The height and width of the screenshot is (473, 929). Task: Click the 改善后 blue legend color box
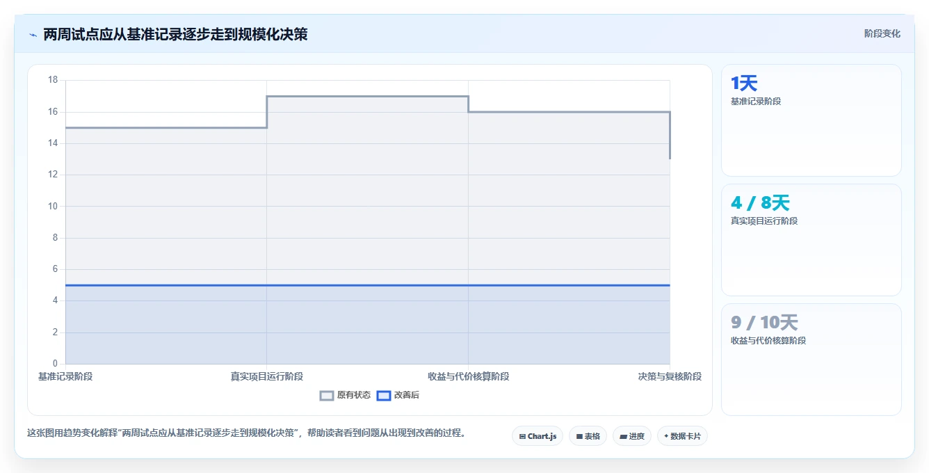[384, 396]
